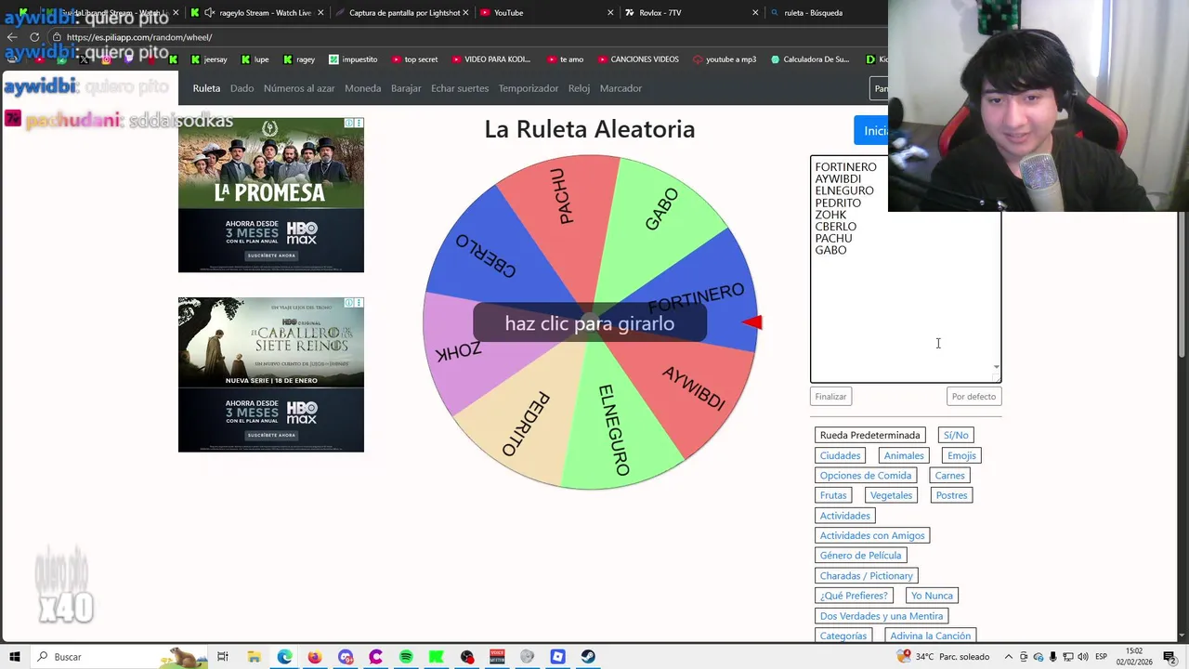Open the Voicemeeter app in the taskbar
Screen dimensions: 1189x669
[497, 657]
